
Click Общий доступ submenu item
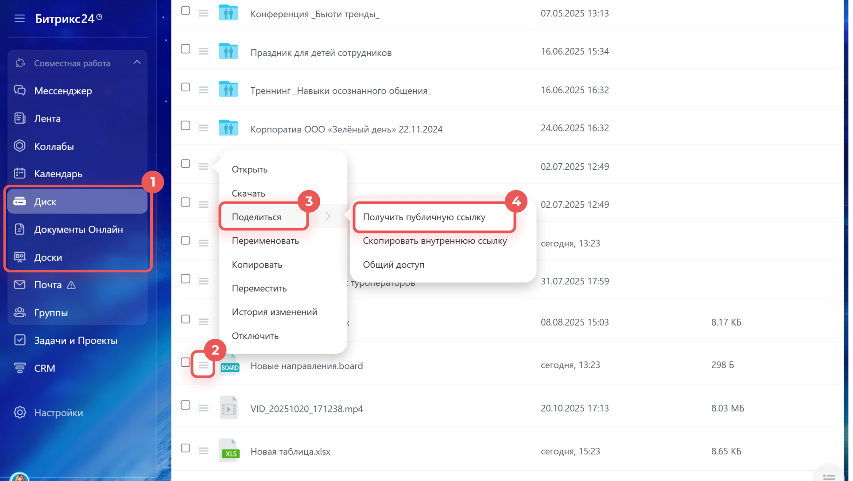point(393,265)
